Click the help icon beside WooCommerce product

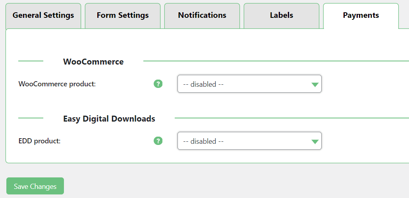158,84
